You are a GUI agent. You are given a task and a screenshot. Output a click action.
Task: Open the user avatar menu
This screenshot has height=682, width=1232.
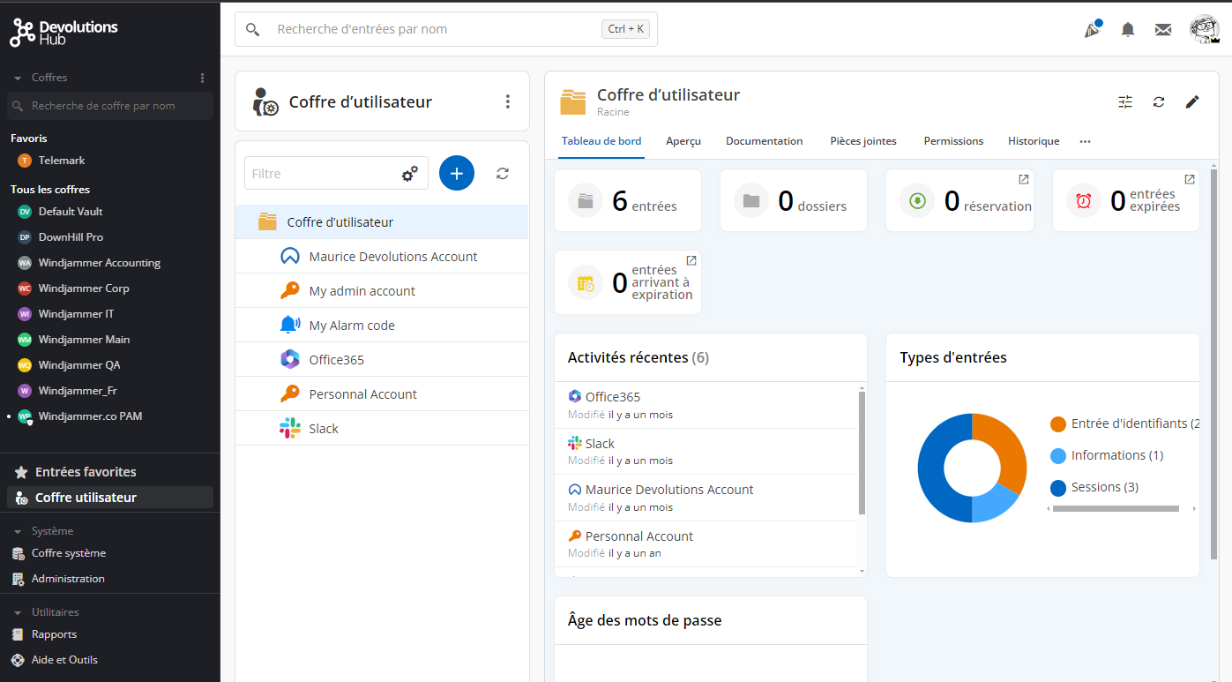[1204, 29]
